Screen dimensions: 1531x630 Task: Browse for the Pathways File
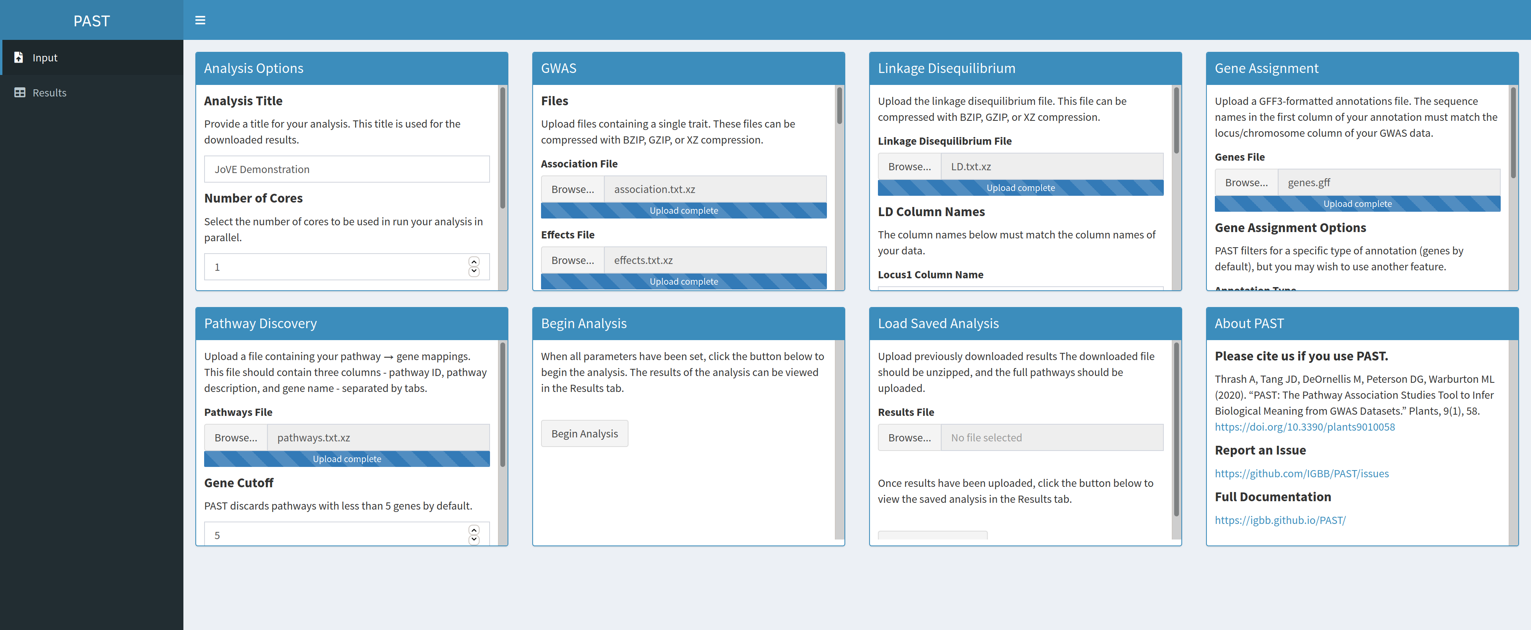[235, 438]
